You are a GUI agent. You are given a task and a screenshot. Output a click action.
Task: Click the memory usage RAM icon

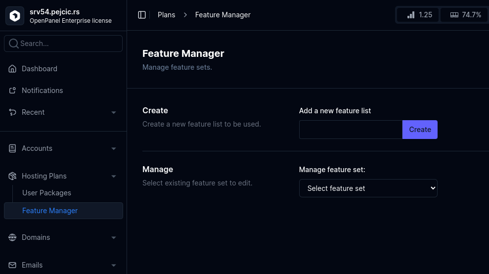coord(454,15)
